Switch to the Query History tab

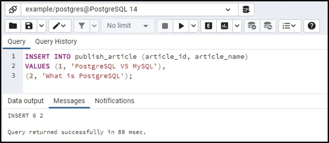click(56, 42)
